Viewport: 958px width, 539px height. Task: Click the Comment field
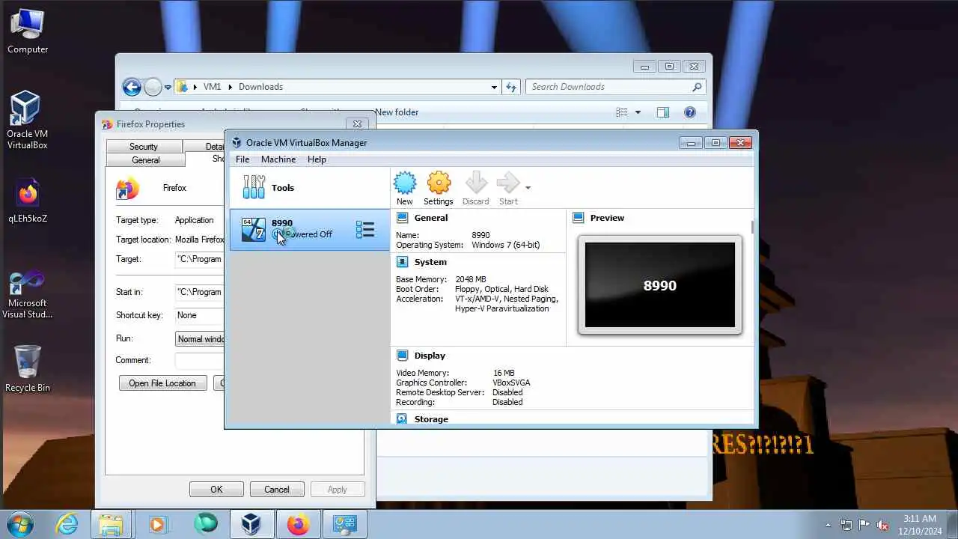[x=199, y=360]
